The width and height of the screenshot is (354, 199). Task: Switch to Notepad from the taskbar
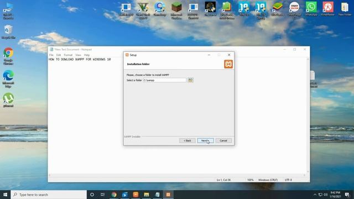(x=157, y=195)
